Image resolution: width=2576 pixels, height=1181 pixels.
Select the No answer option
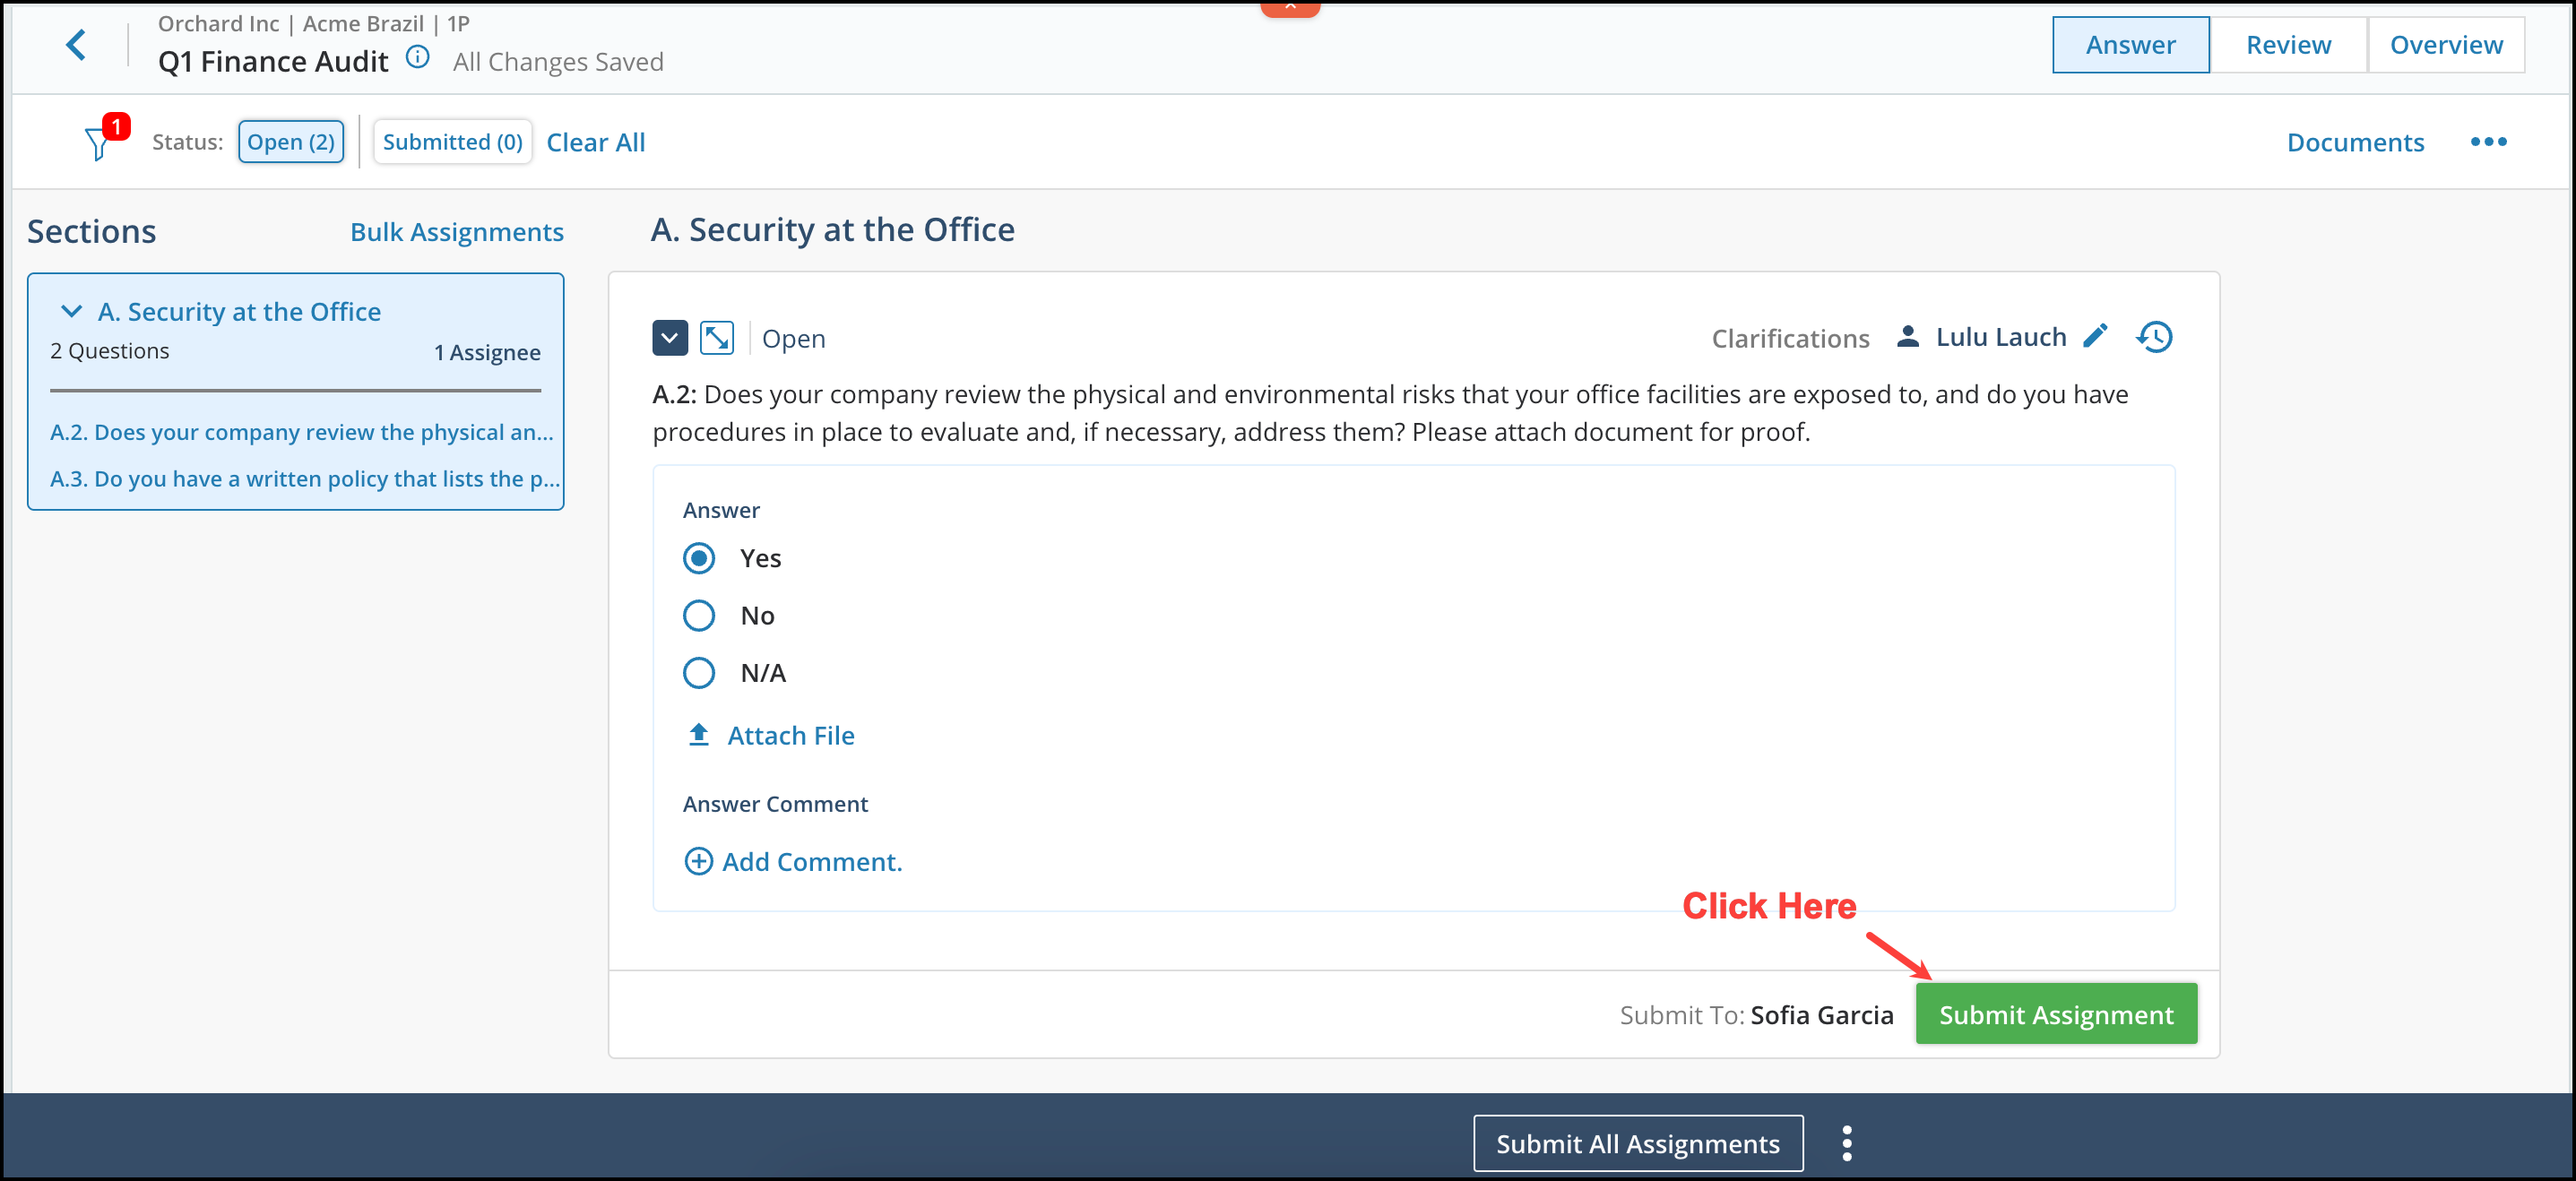point(699,615)
